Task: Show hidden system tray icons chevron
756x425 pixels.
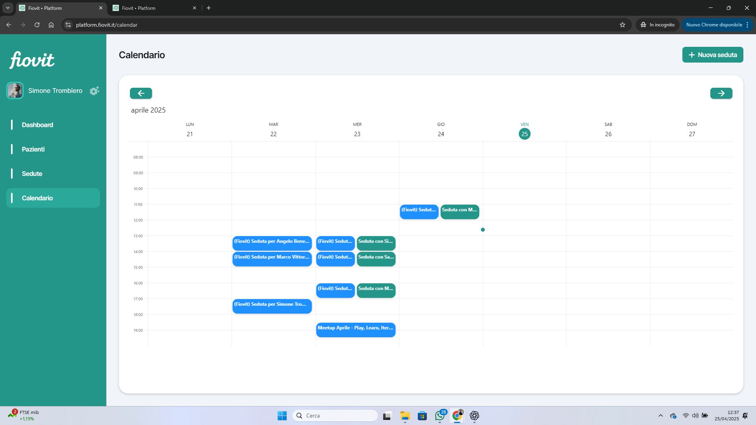Action: (660, 416)
